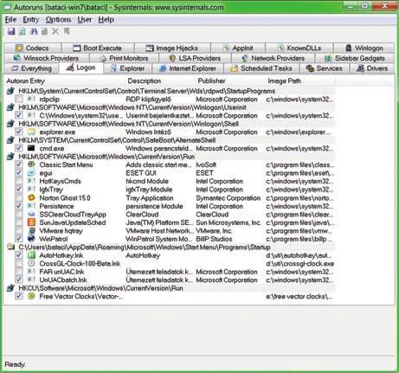This screenshot has width=399, height=373.
Task: Click the Free Vector Clocks entry icon
Action: tap(31, 296)
